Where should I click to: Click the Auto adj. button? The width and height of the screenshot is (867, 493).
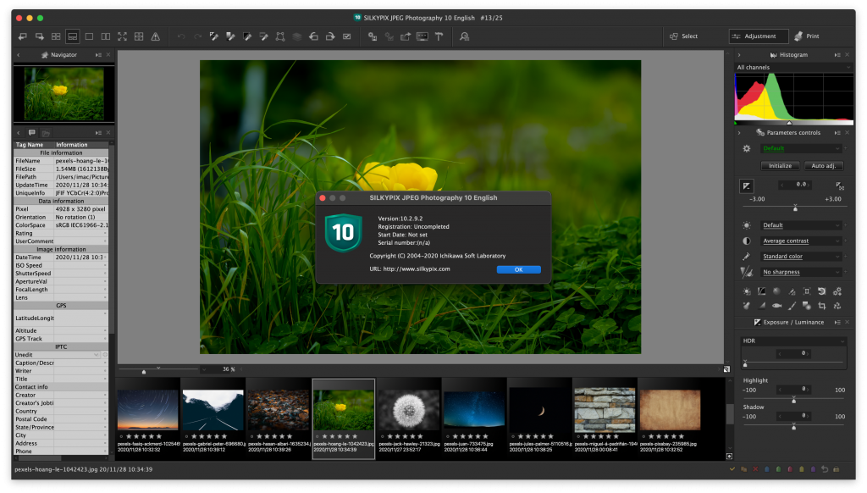click(x=823, y=166)
